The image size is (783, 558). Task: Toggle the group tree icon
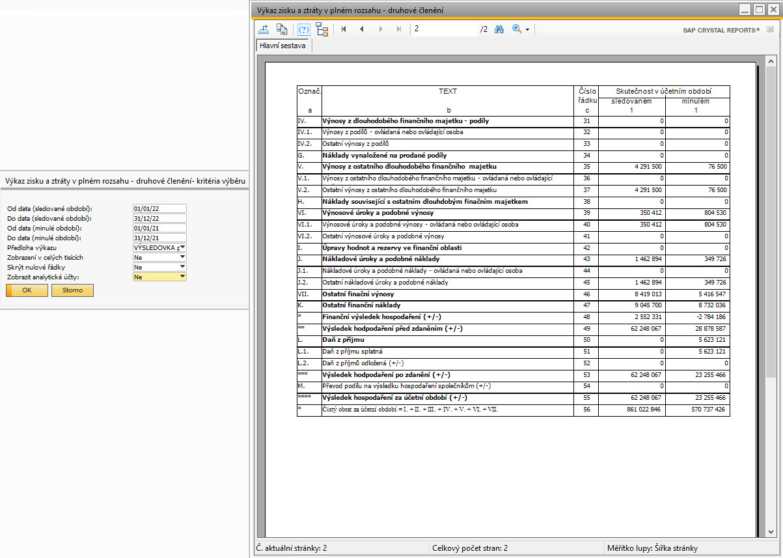[322, 29]
